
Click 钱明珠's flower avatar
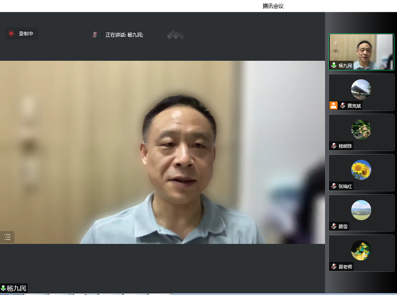tap(361, 130)
